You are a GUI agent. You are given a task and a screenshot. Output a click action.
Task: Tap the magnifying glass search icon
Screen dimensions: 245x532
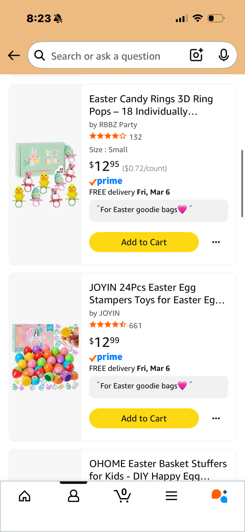point(40,56)
